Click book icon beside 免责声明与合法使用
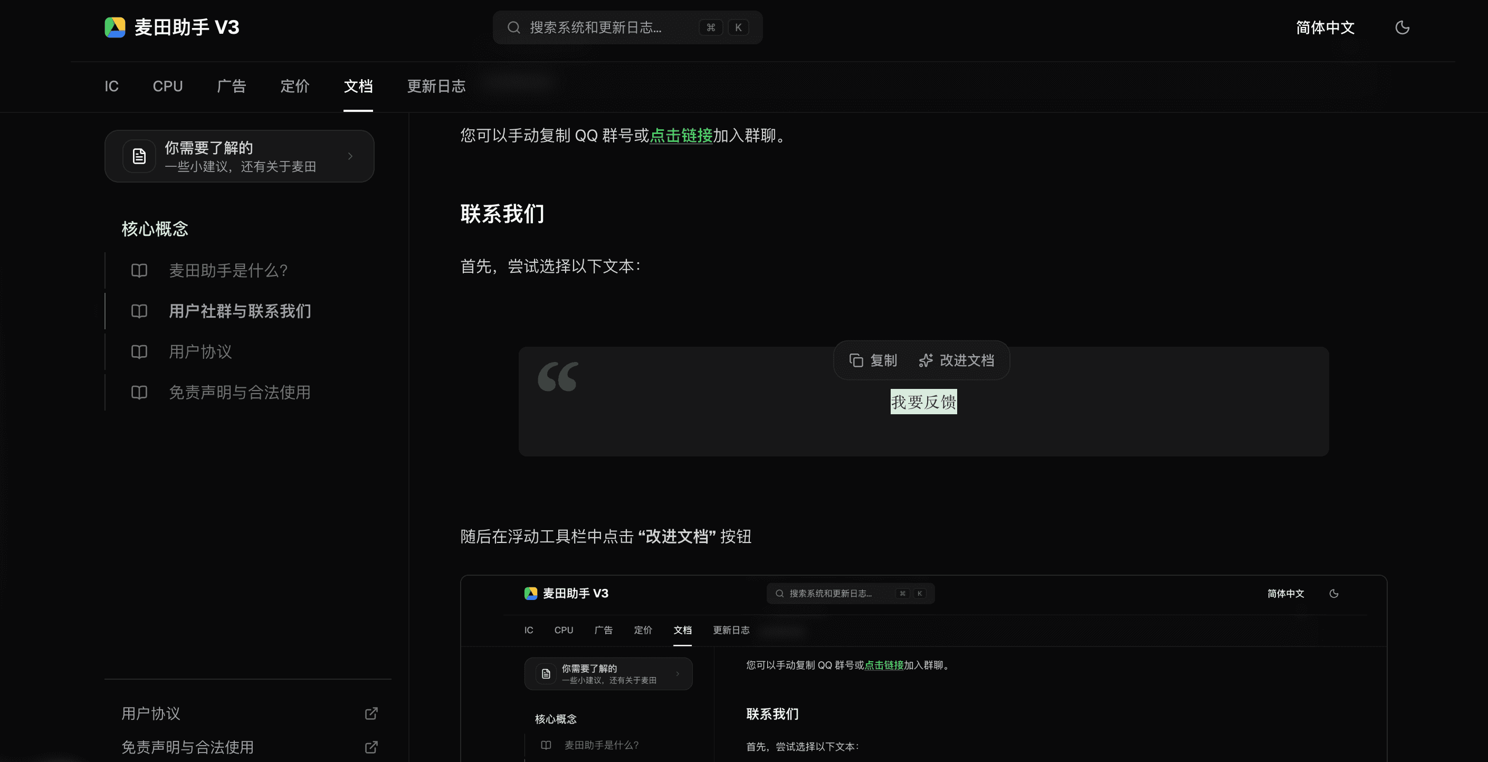 [139, 392]
